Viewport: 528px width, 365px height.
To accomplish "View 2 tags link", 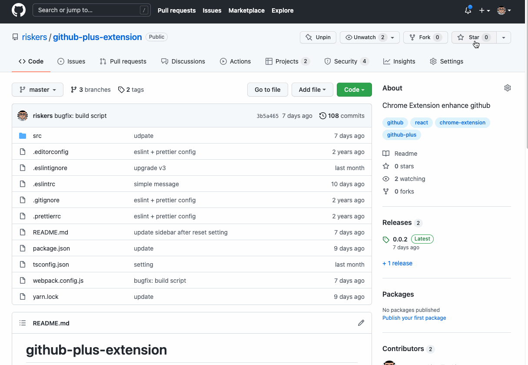I will pos(131,90).
